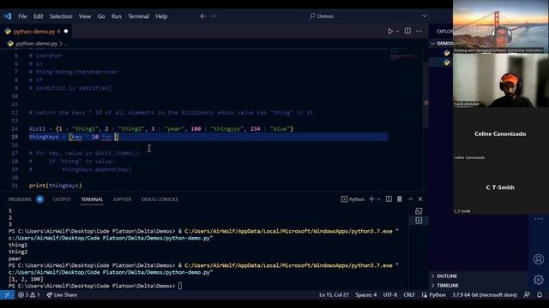Change line endings via CRLF
The height and width of the screenshot is (308, 549).
409,295
